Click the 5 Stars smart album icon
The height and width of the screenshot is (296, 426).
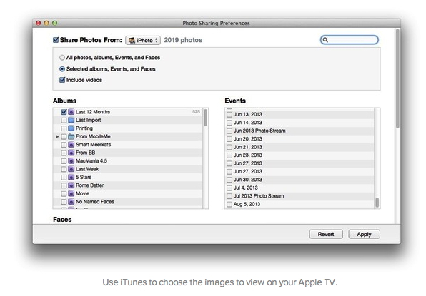click(71, 177)
